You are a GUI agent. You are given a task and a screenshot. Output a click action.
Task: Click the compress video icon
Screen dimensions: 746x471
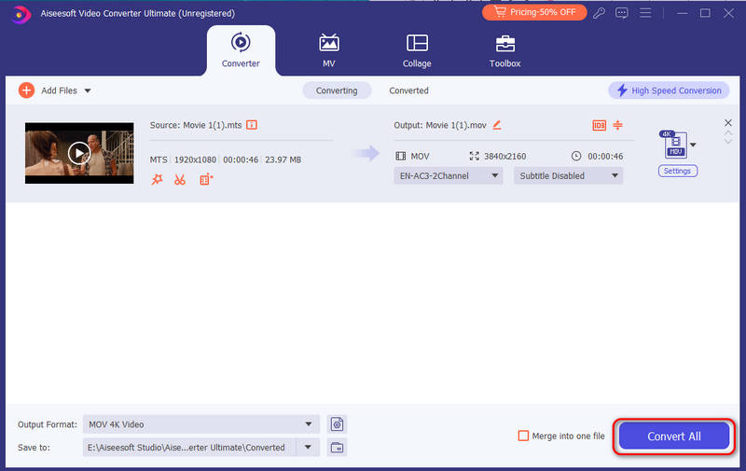[617, 125]
